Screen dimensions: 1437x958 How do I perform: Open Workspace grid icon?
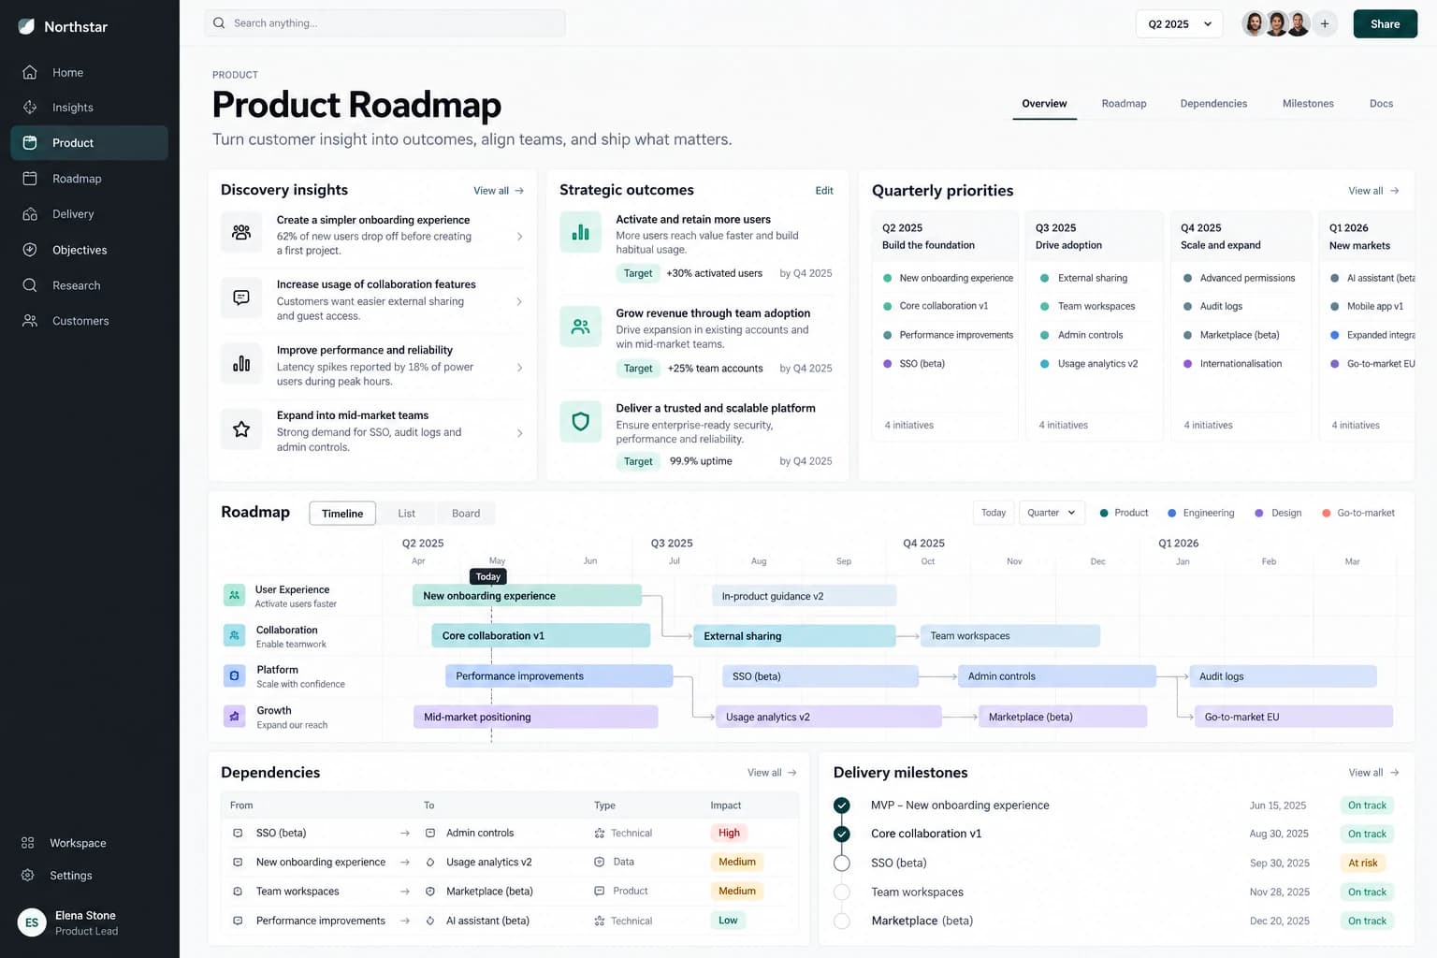28,843
